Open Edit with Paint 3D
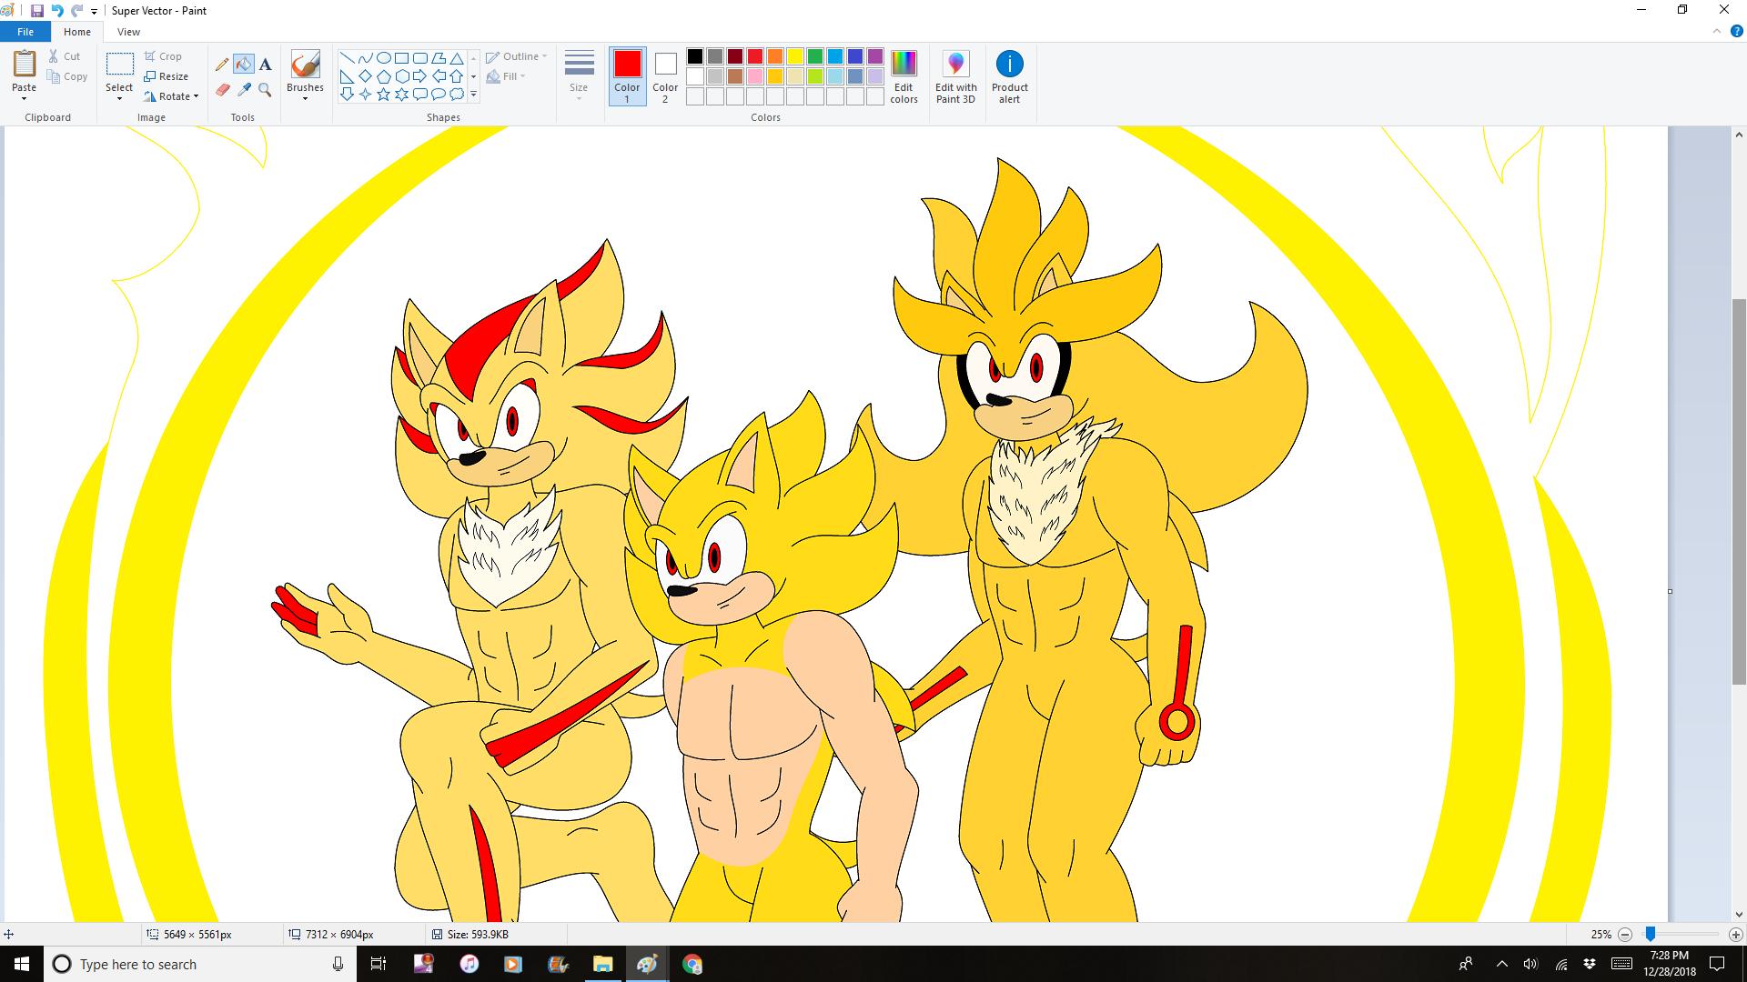Image resolution: width=1747 pixels, height=982 pixels. click(955, 76)
